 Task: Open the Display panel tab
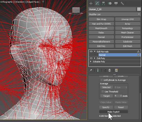click(116, 4)
